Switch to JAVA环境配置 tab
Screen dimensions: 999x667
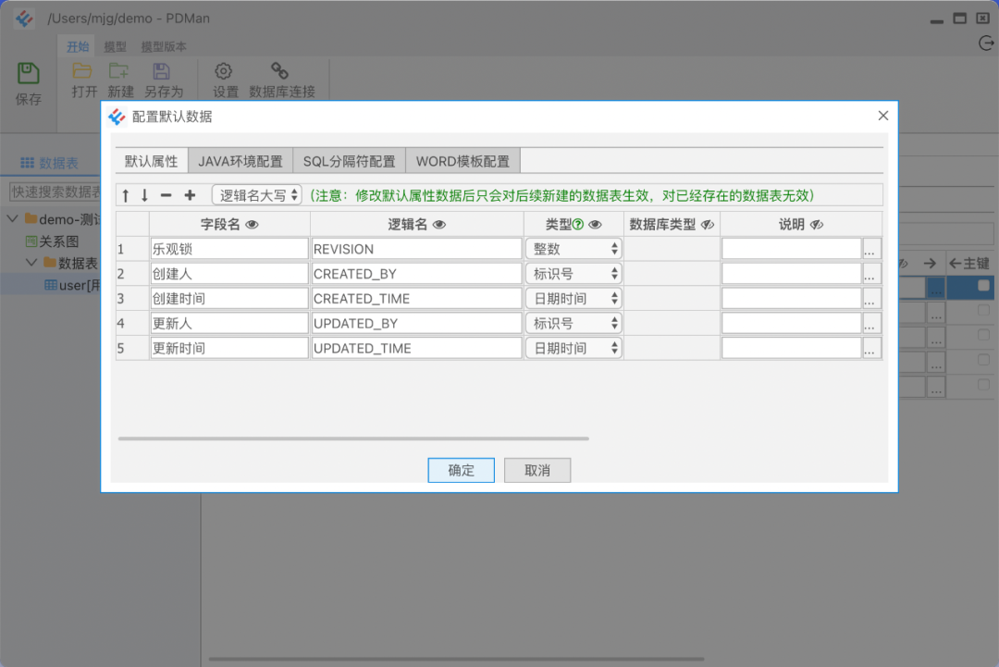click(240, 161)
